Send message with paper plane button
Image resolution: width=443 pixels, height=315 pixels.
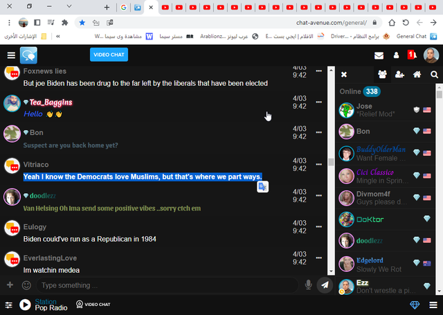[x=325, y=285]
